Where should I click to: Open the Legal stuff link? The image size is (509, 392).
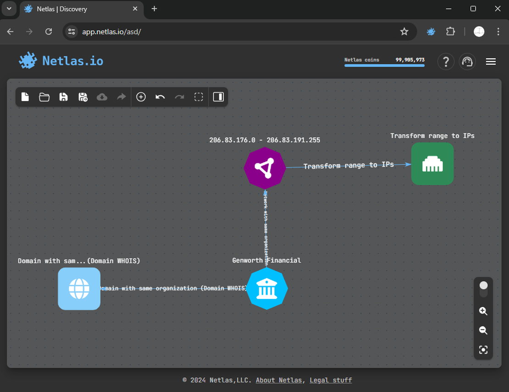[331, 380]
